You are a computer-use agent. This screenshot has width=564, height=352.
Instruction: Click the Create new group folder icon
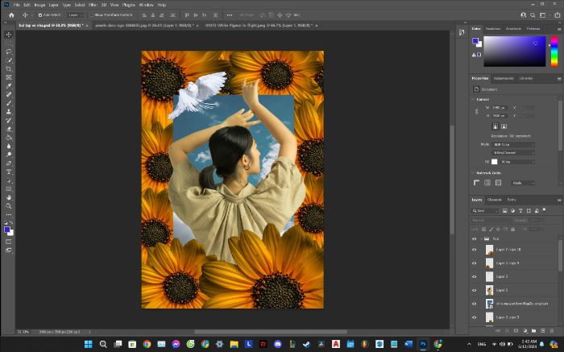(533, 330)
